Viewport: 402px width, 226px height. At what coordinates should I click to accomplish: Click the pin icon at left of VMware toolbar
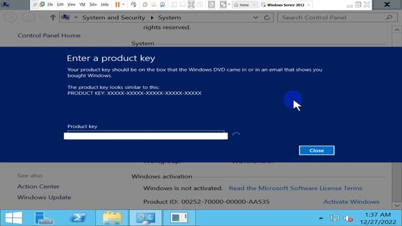[35, 4]
